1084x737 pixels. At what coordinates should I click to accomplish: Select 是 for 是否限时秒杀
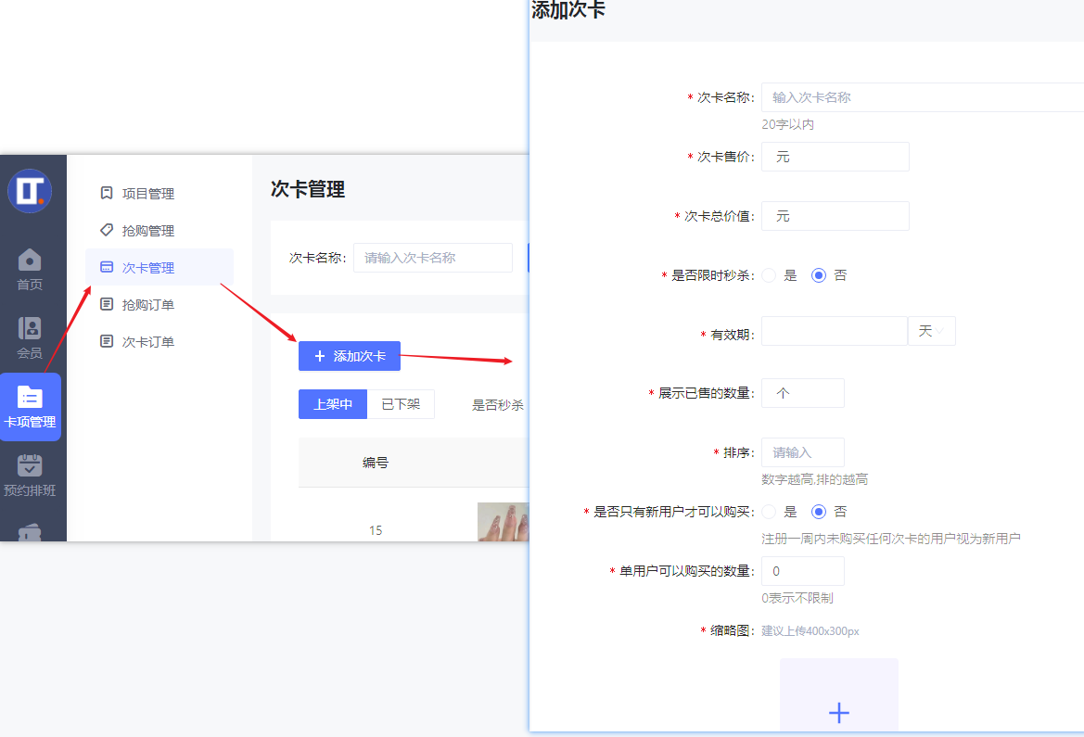pyautogui.click(x=769, y=274)
